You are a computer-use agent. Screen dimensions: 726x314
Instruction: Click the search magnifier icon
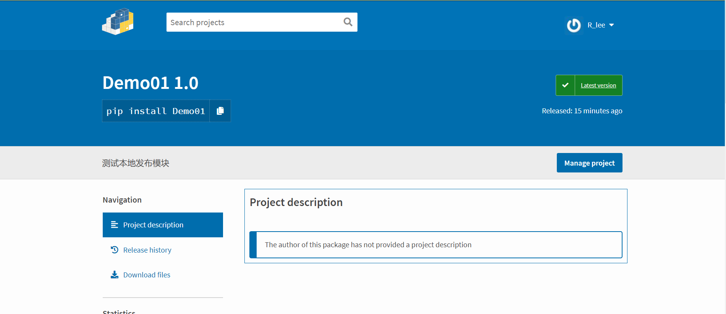[348, 22]
